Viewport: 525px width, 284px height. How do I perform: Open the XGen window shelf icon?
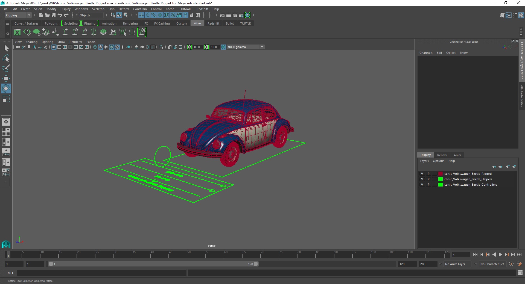point(17,32)
